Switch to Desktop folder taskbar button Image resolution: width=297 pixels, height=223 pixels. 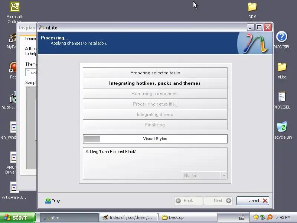tap(188, 218)
